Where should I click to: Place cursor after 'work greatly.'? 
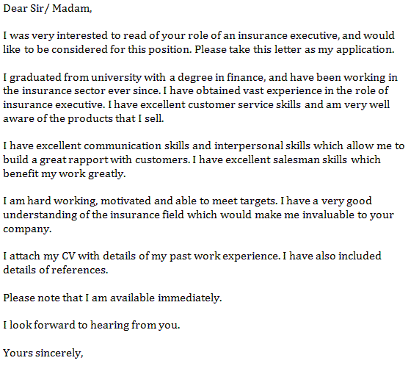coord(126,173)
